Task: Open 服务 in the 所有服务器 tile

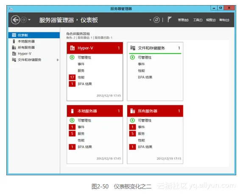Action: (141, 134)
